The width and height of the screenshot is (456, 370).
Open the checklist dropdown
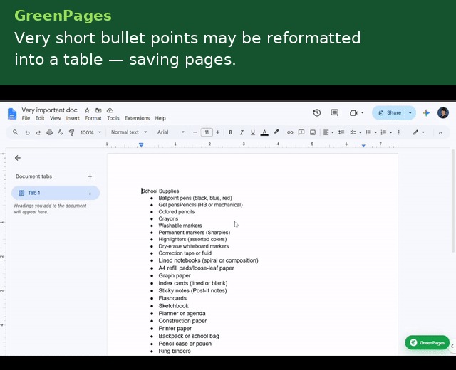tap(361, 132)
